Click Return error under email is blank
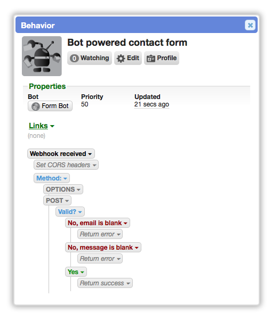 (100, 234)
